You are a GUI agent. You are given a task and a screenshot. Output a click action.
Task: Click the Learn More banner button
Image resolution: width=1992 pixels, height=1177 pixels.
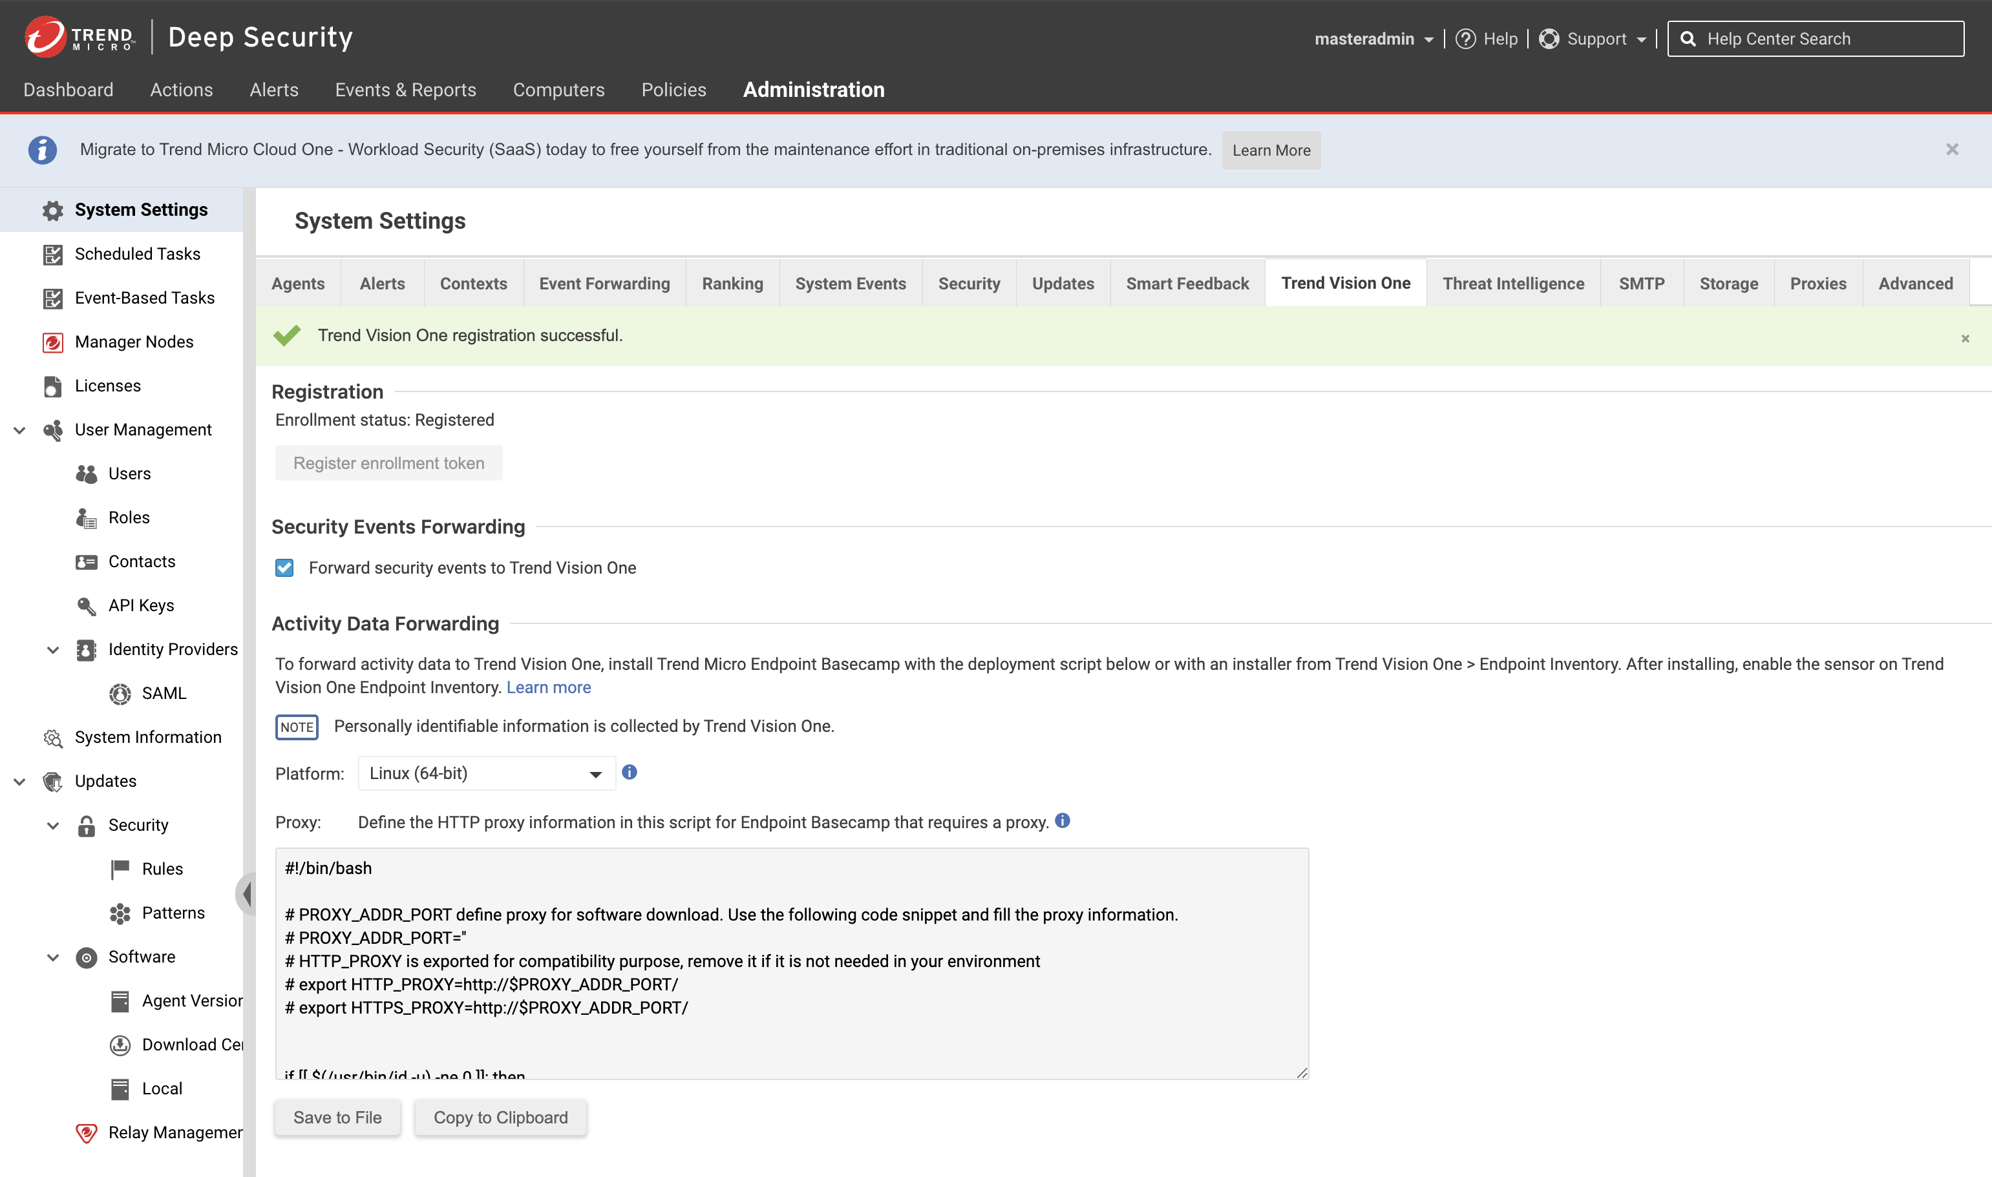coord(1271,150)
